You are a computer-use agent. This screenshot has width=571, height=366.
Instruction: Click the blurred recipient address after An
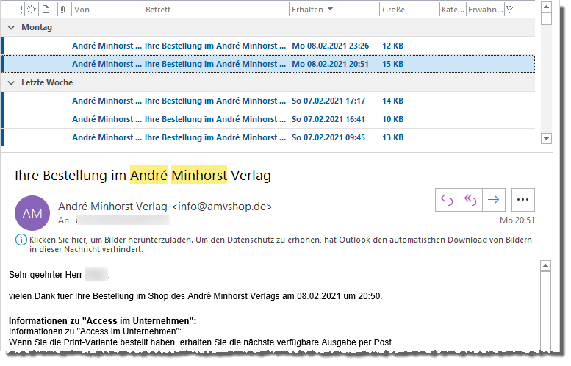coord(123,220)
